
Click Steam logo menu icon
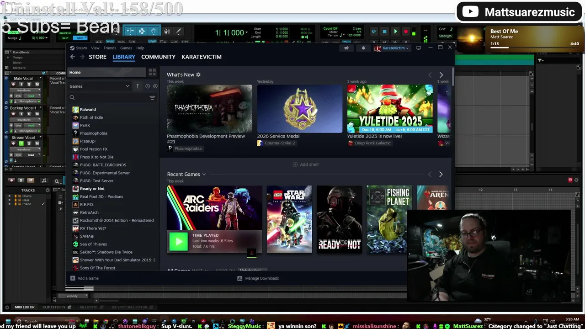[x=72, y=48]
